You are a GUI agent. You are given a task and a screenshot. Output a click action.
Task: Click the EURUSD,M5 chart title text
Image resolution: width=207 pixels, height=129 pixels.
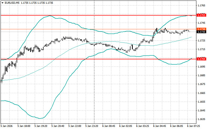pos(12,3)
